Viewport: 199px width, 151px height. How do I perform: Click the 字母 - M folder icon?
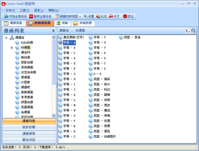point(61,105)
